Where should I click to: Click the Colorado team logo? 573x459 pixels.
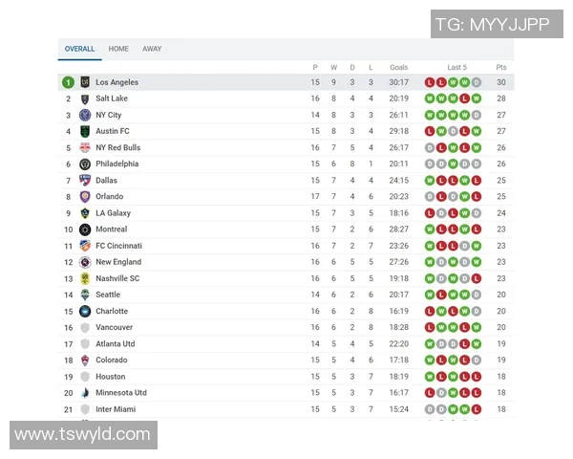click(85, 361)
